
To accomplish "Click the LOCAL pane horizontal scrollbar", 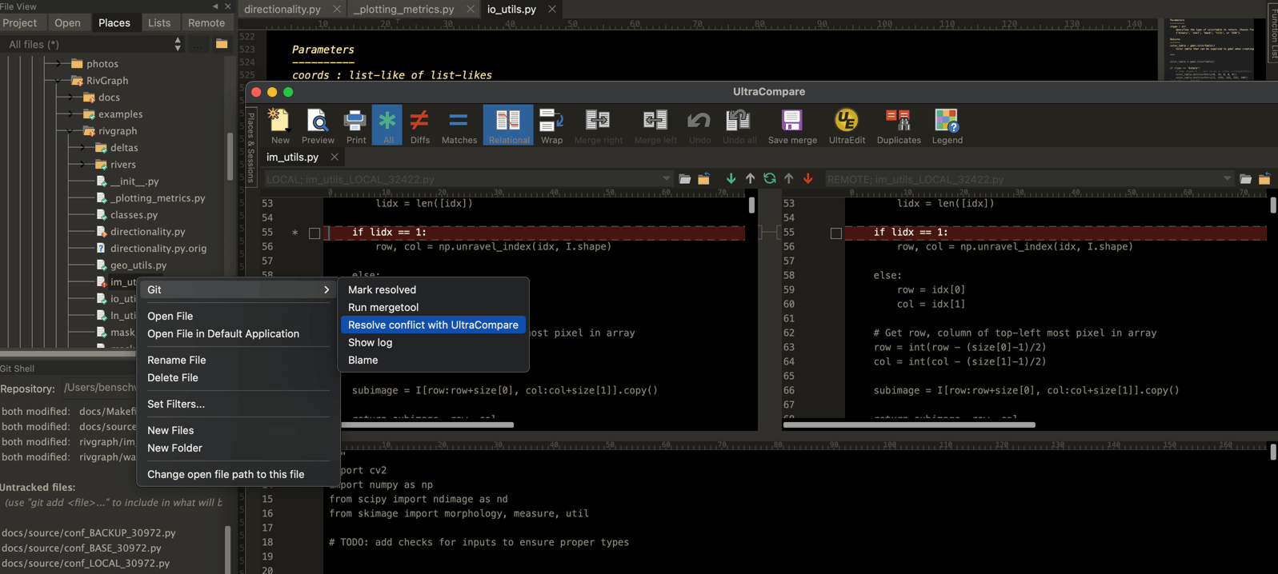I will coord(427,425).
